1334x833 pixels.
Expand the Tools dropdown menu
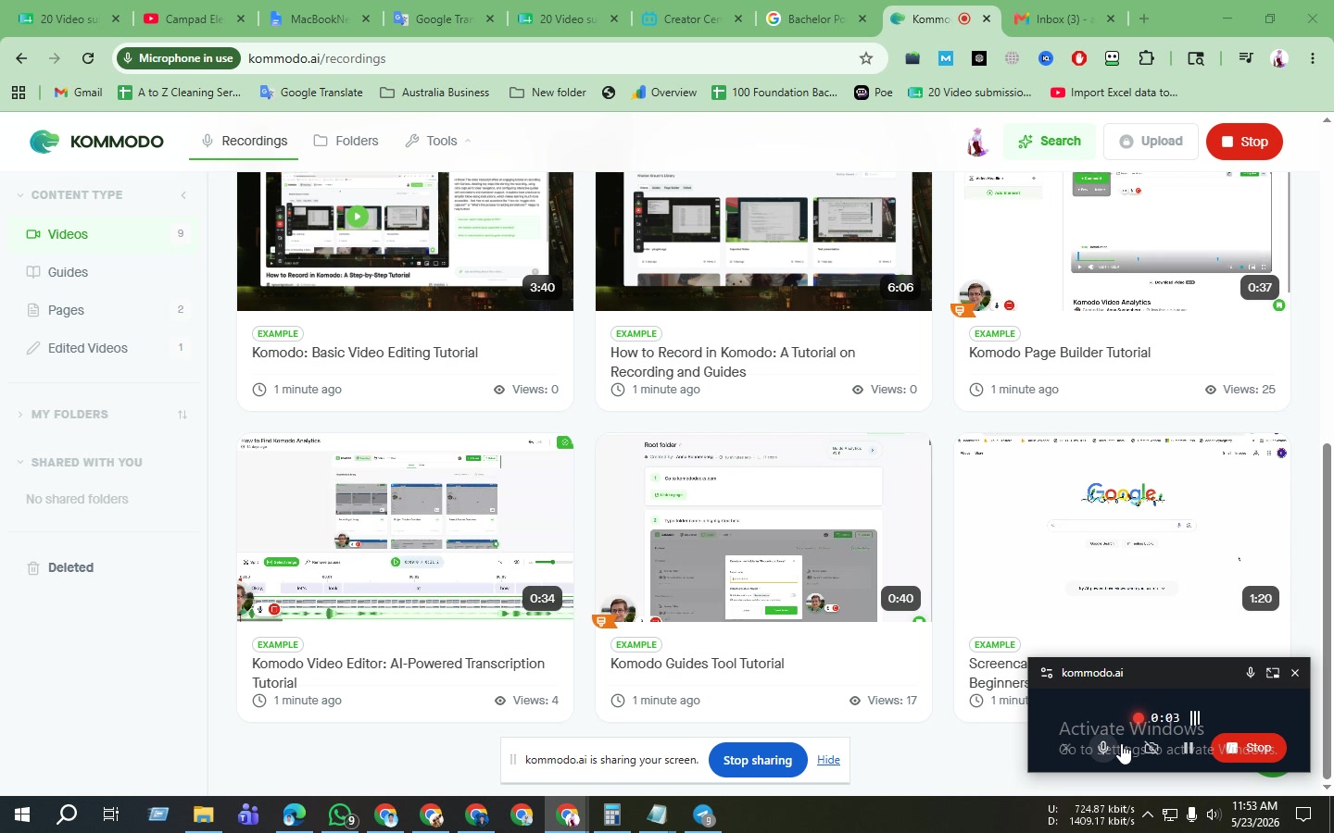438,141
